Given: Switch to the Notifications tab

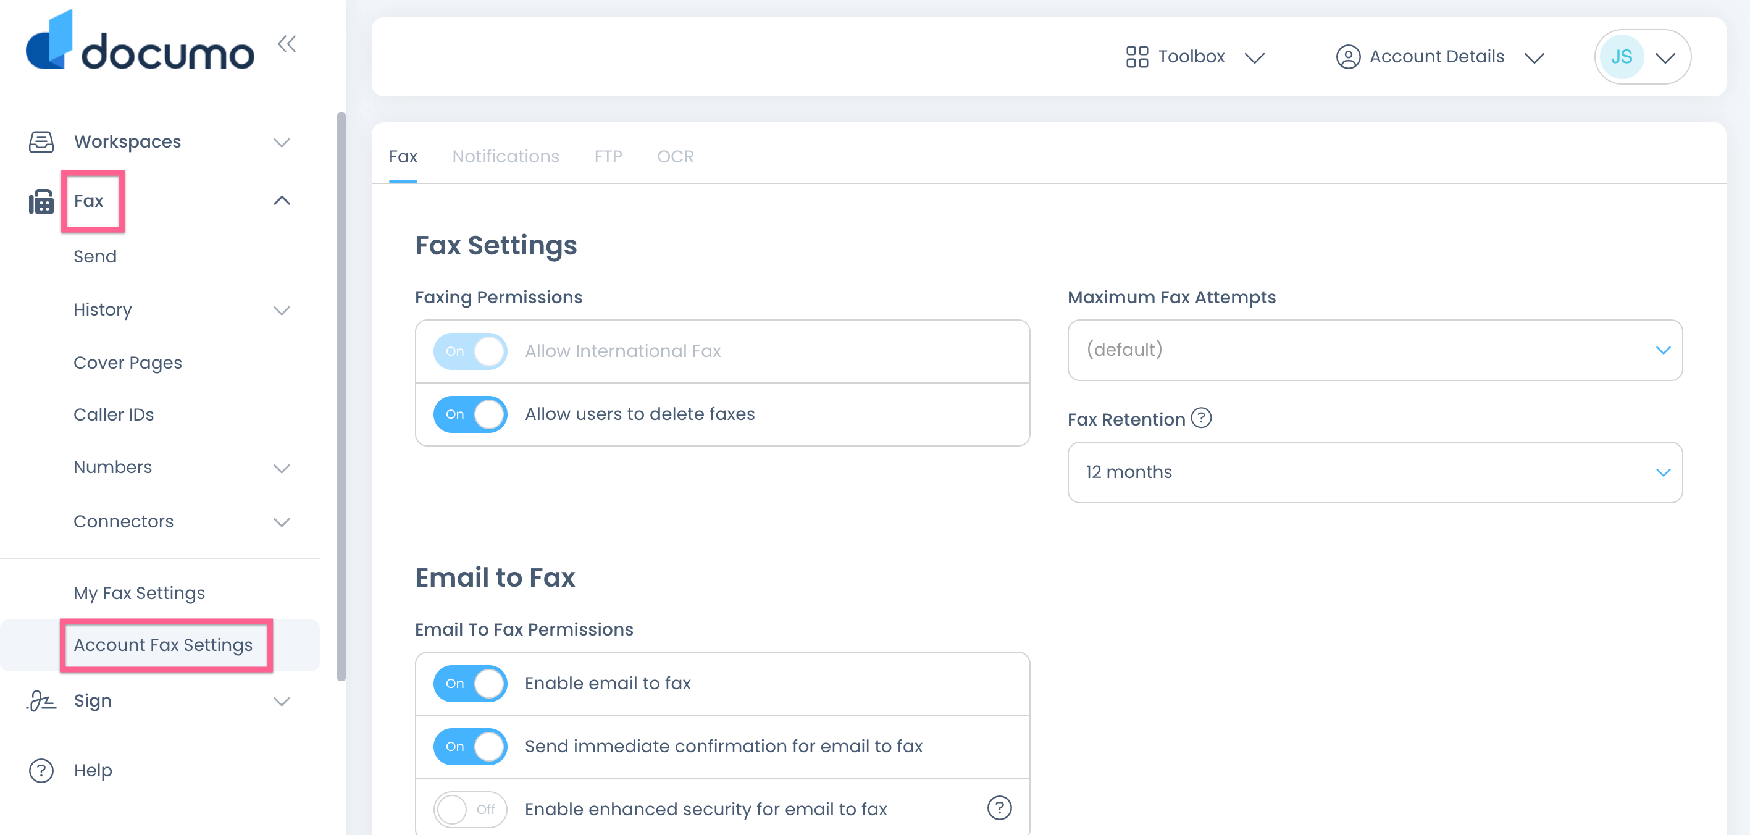Looking at the screenshot, I should coord(506,157).
